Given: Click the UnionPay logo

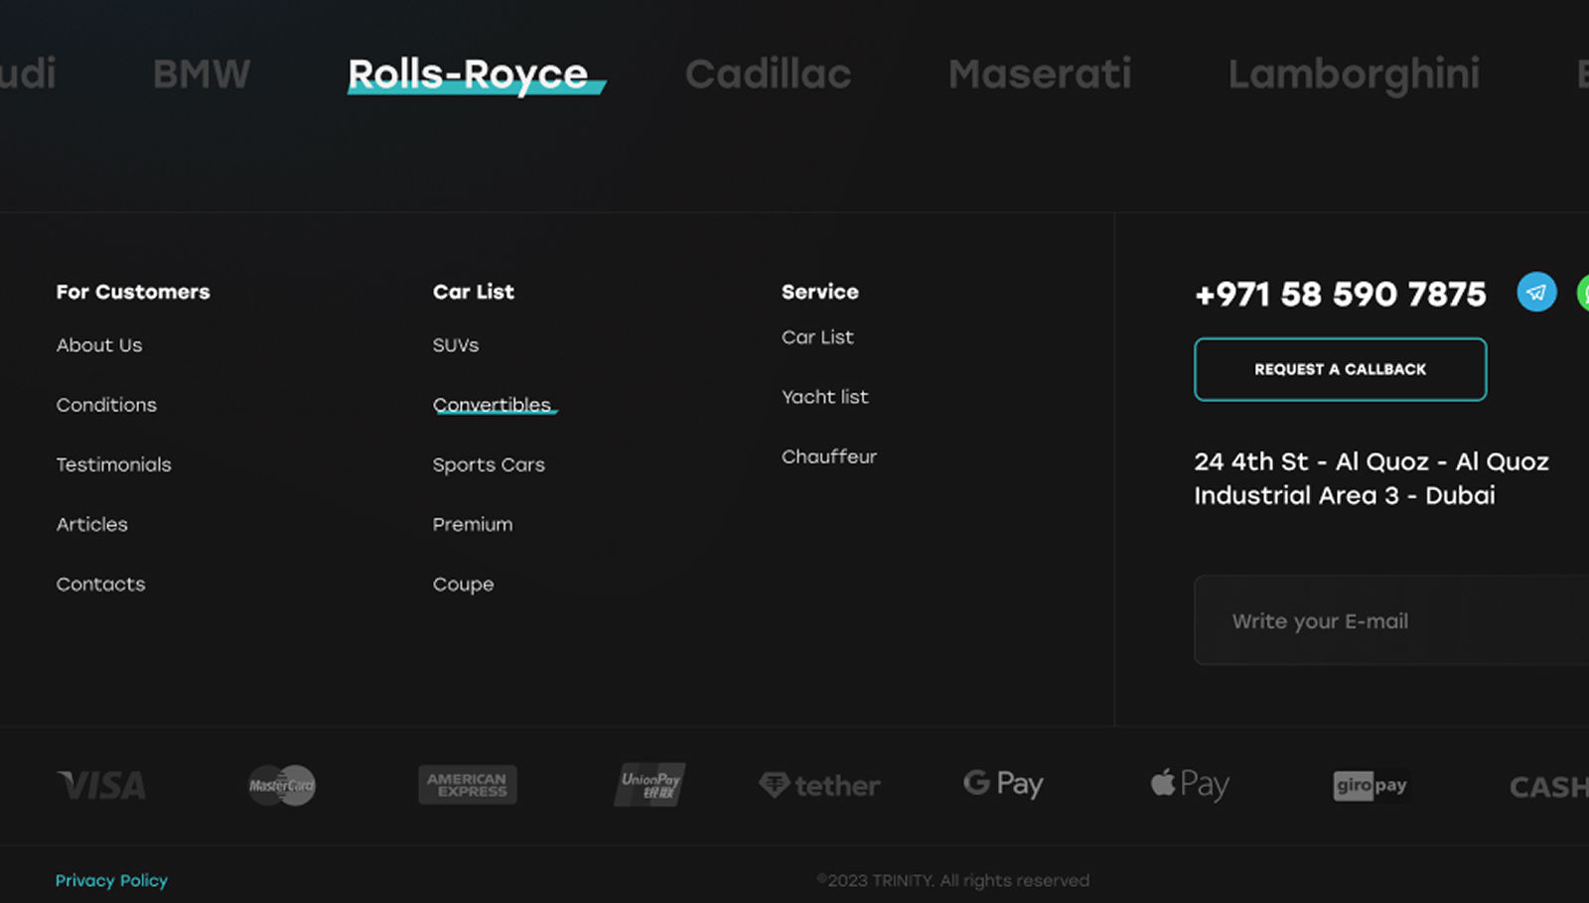Looking at the screenshot, I should point(650,785).
